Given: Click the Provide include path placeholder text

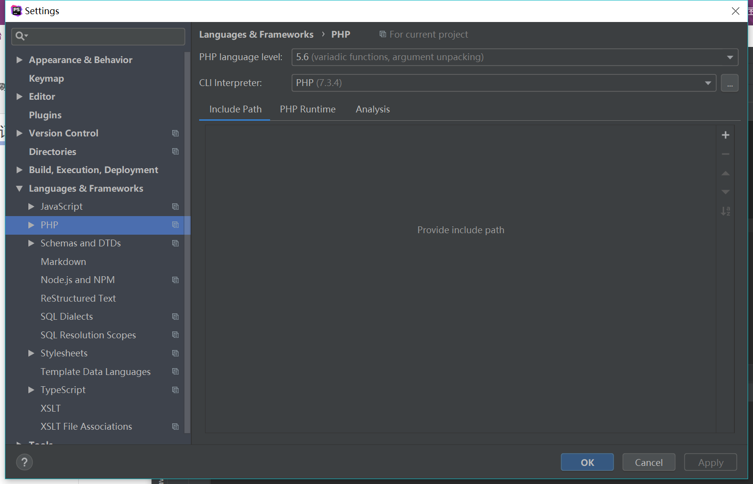Looking at the screenshot, I should [x=460, y=230].
